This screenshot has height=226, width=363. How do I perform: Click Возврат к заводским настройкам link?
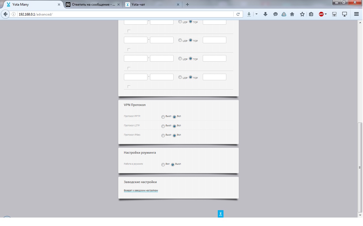(141, 190)
